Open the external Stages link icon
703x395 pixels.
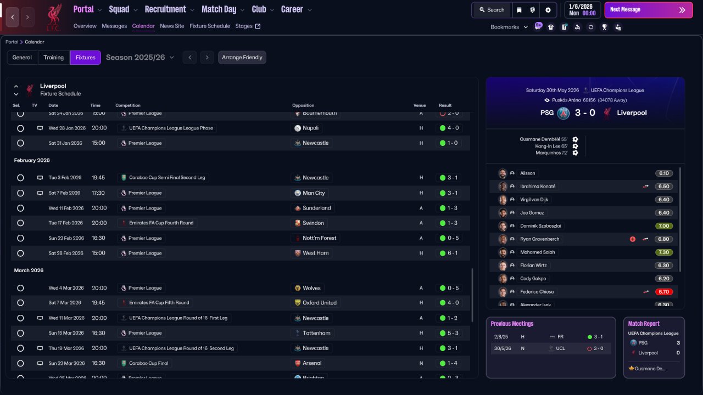[258, 26]
